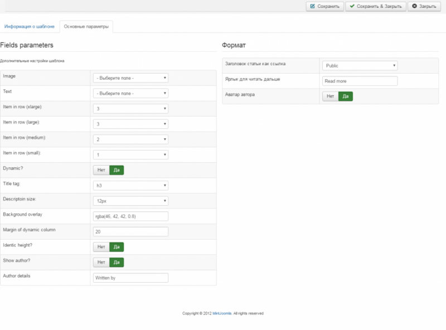Viewport: 446px width, 330px height.
Task: Open the Text field dropdown
Action: [130, 93]
